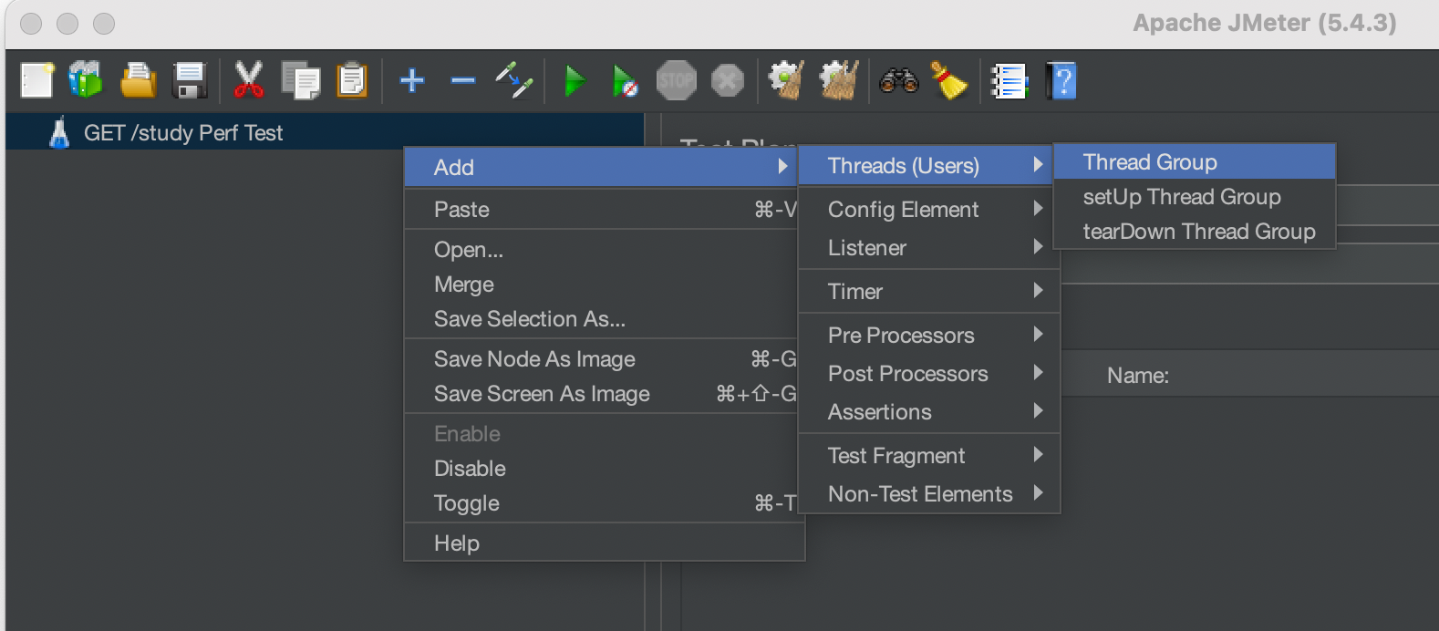Image resolution: width=1439 pixels, height=631 pixels.
Task: Select tearDown Thread Group
Action: [x=1195, y=232]
